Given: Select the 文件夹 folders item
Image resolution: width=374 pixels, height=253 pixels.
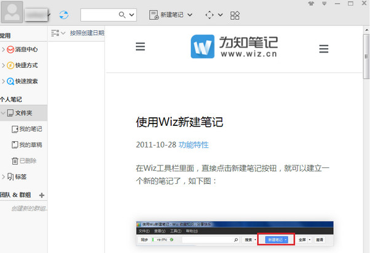Looking at the screenshot, I should click(x=23, y=113).
